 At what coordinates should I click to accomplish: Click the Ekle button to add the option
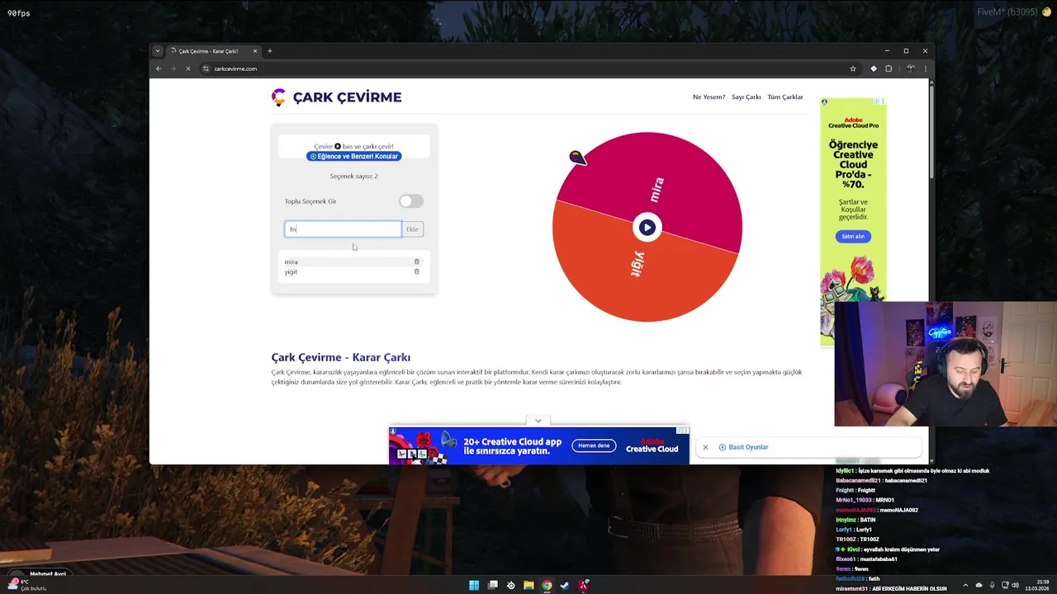412,229
